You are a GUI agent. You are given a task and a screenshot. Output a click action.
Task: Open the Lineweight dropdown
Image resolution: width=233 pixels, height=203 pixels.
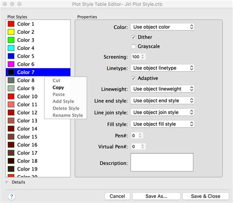(162, 89)
